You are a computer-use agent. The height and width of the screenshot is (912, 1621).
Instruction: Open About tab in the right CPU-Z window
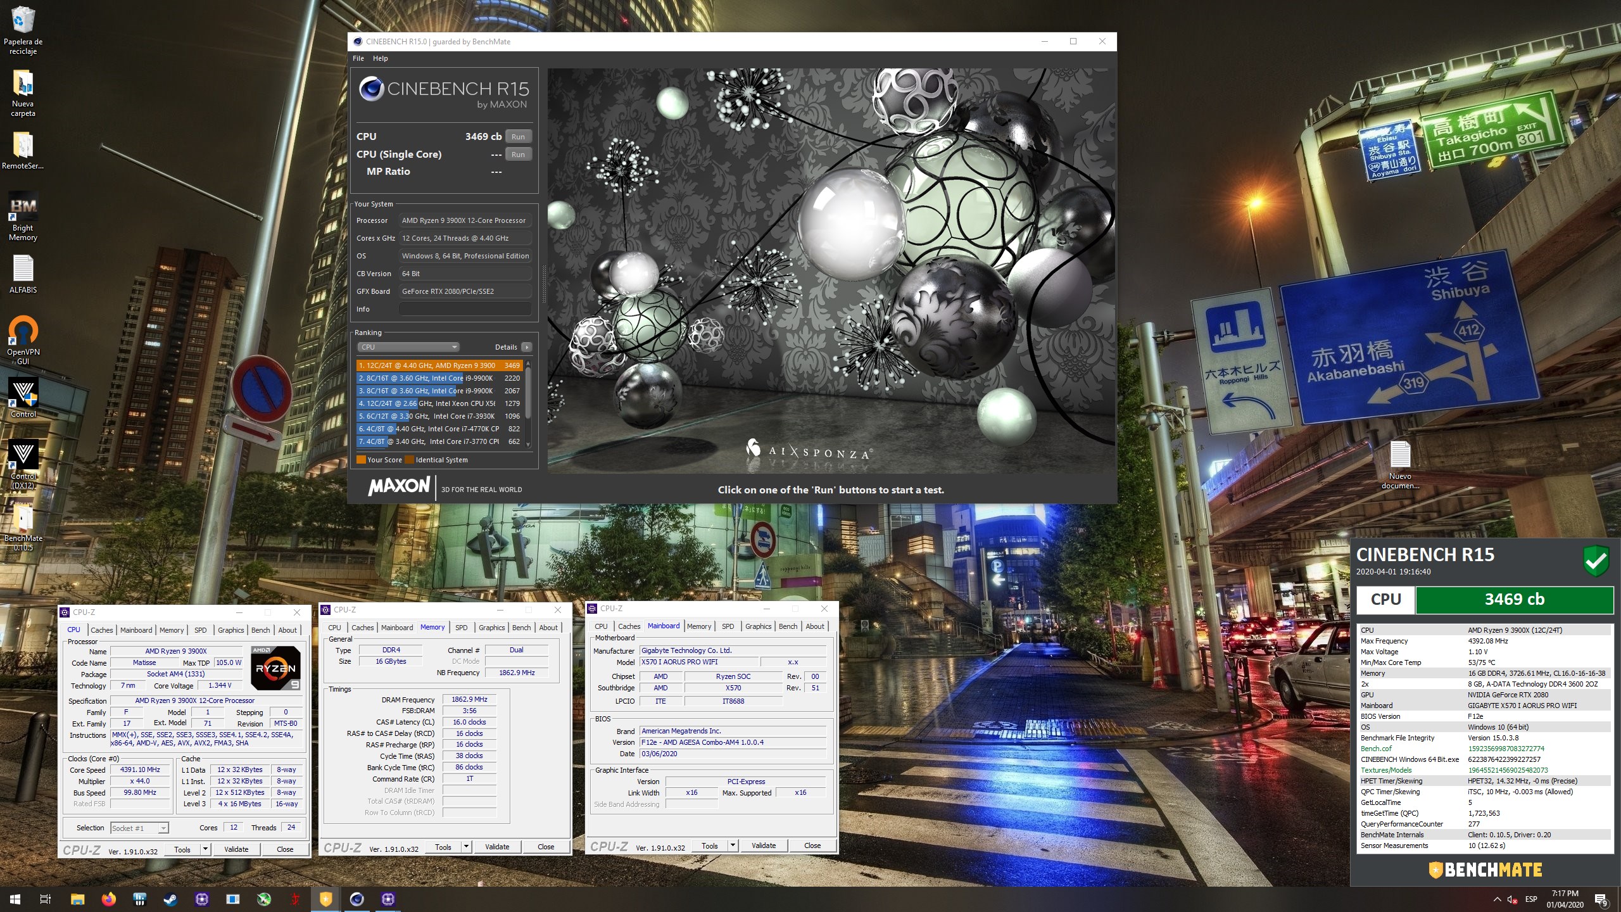(x=815, y=626)
